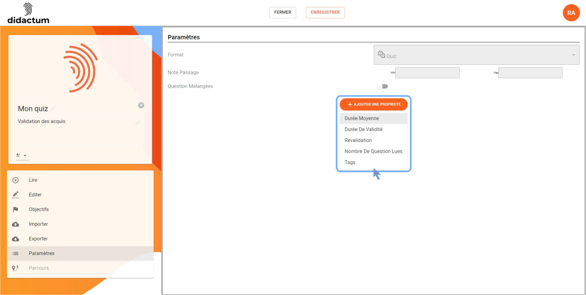Open the RA user avatar menu

(x=571, y=13)
